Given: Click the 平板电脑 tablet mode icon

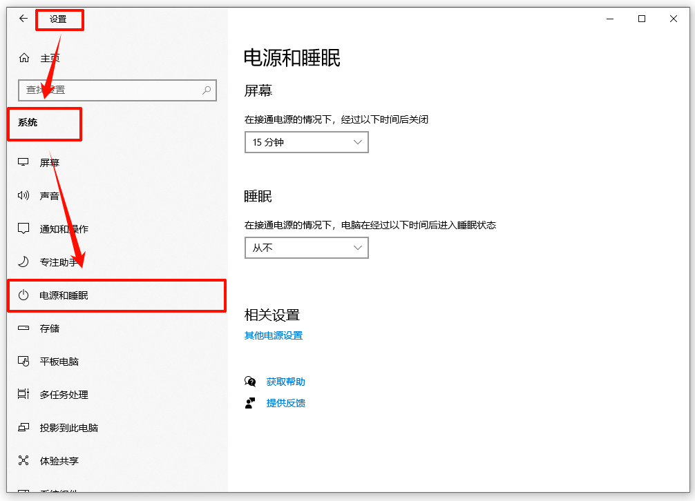Looking at the screenshot, I should click(x=24, y=362).
